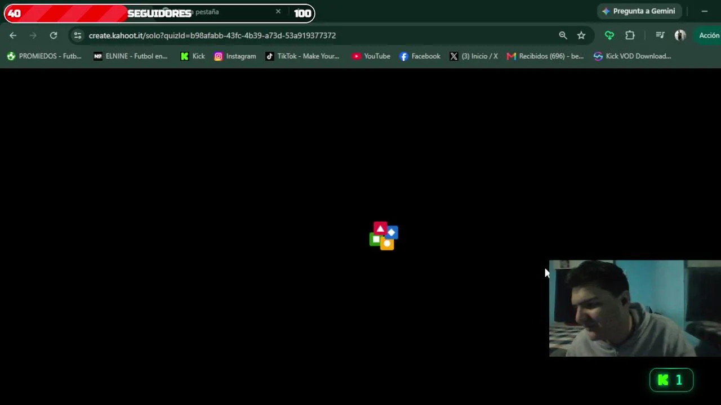Click the Acción button at toolbar edge
721x405 pixels.
[709, 35]
